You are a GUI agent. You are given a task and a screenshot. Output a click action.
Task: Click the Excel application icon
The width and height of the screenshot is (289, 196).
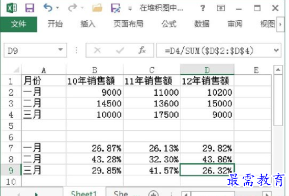coord(12,8)
